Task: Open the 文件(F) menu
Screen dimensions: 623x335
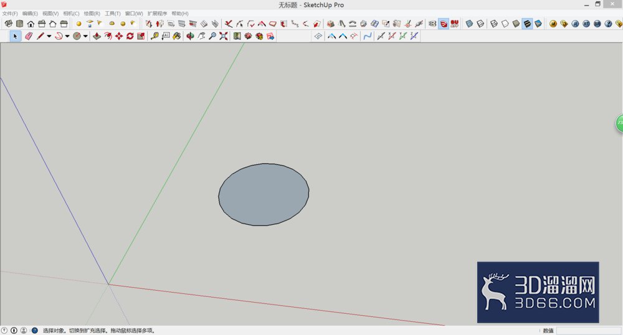Action: (10, 14)
